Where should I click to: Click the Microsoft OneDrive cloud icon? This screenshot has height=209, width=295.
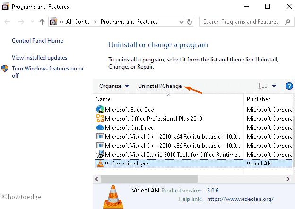coord(99,128)
